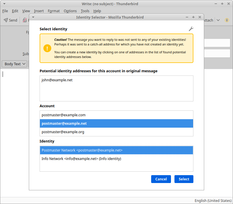Expand the Attach dropdown arrow
Screen dimensions: 233x204
(x=218, y=20)
